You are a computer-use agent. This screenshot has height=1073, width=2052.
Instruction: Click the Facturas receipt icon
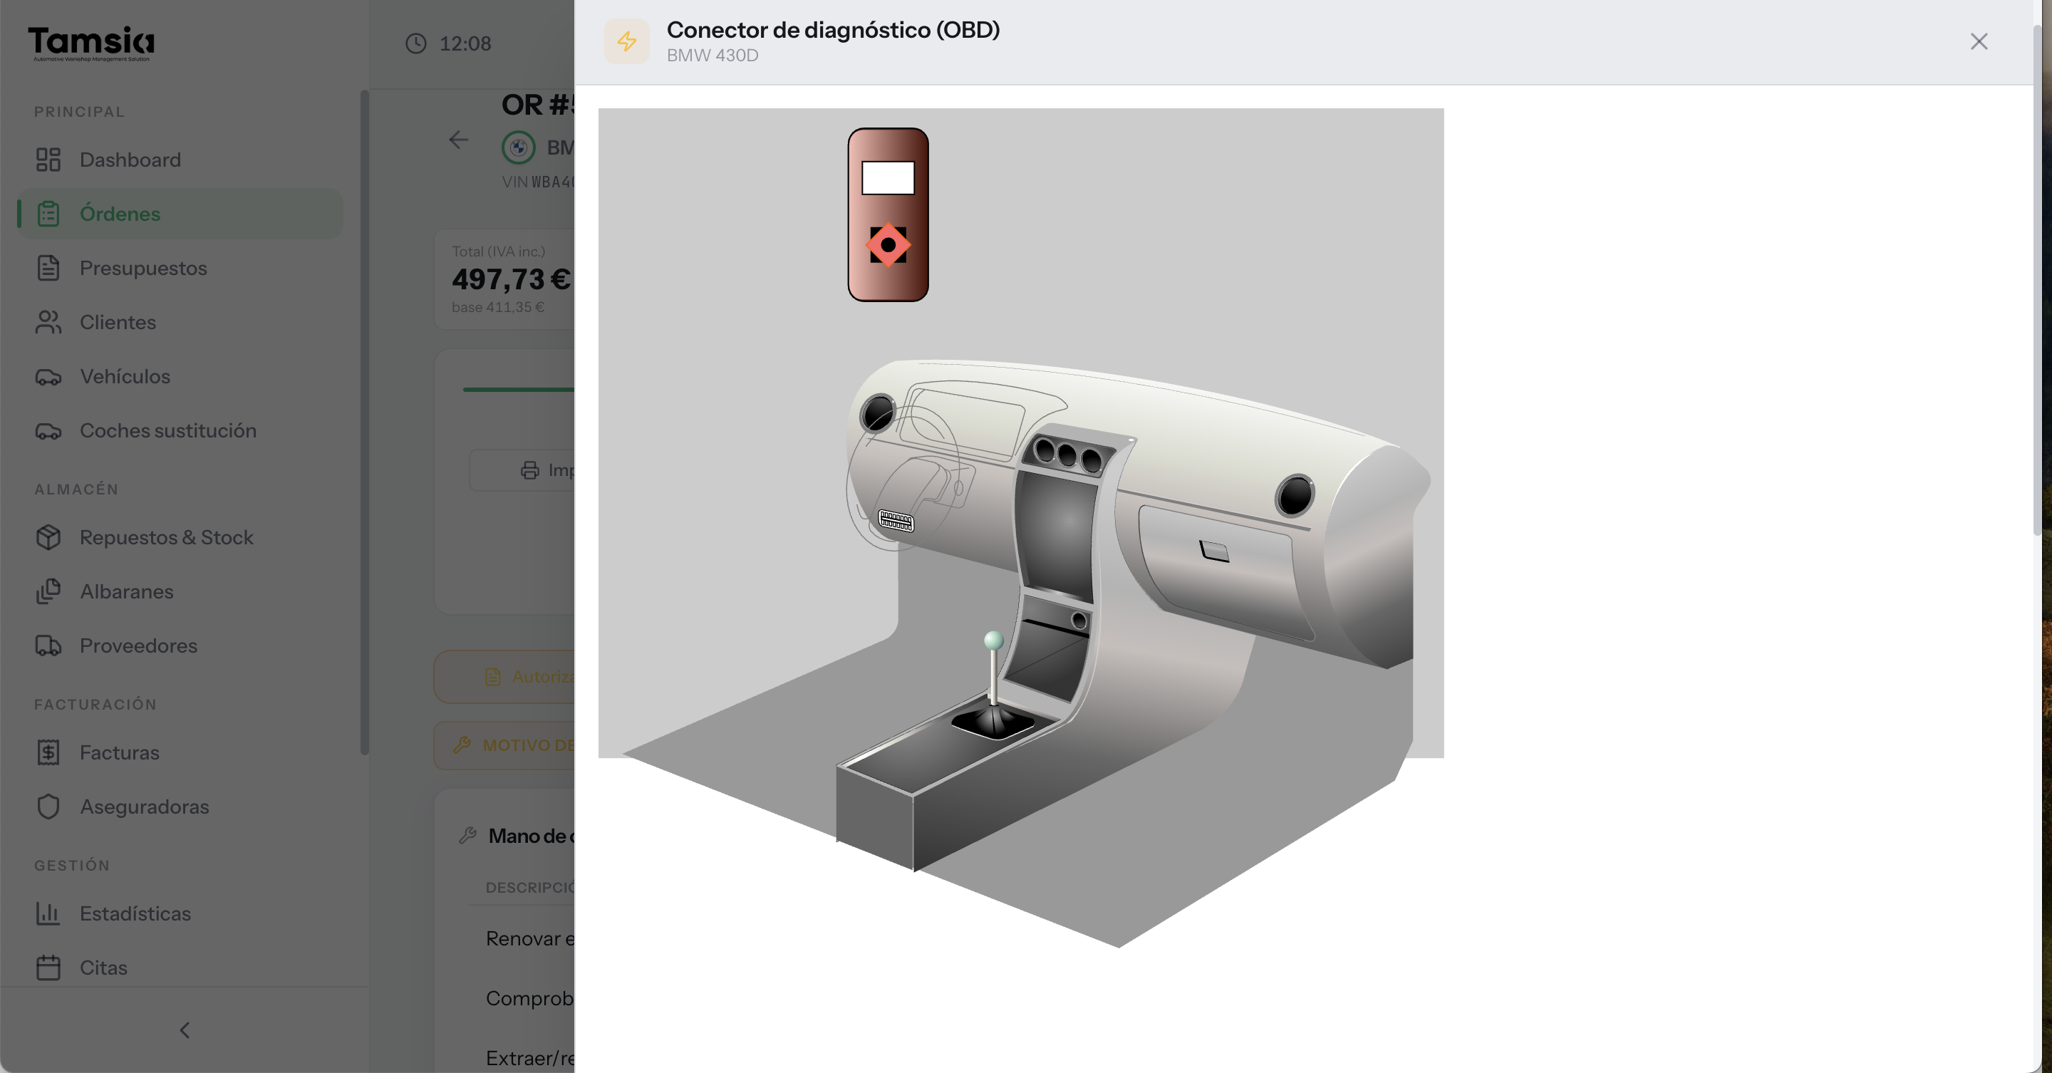coord(48,753)
